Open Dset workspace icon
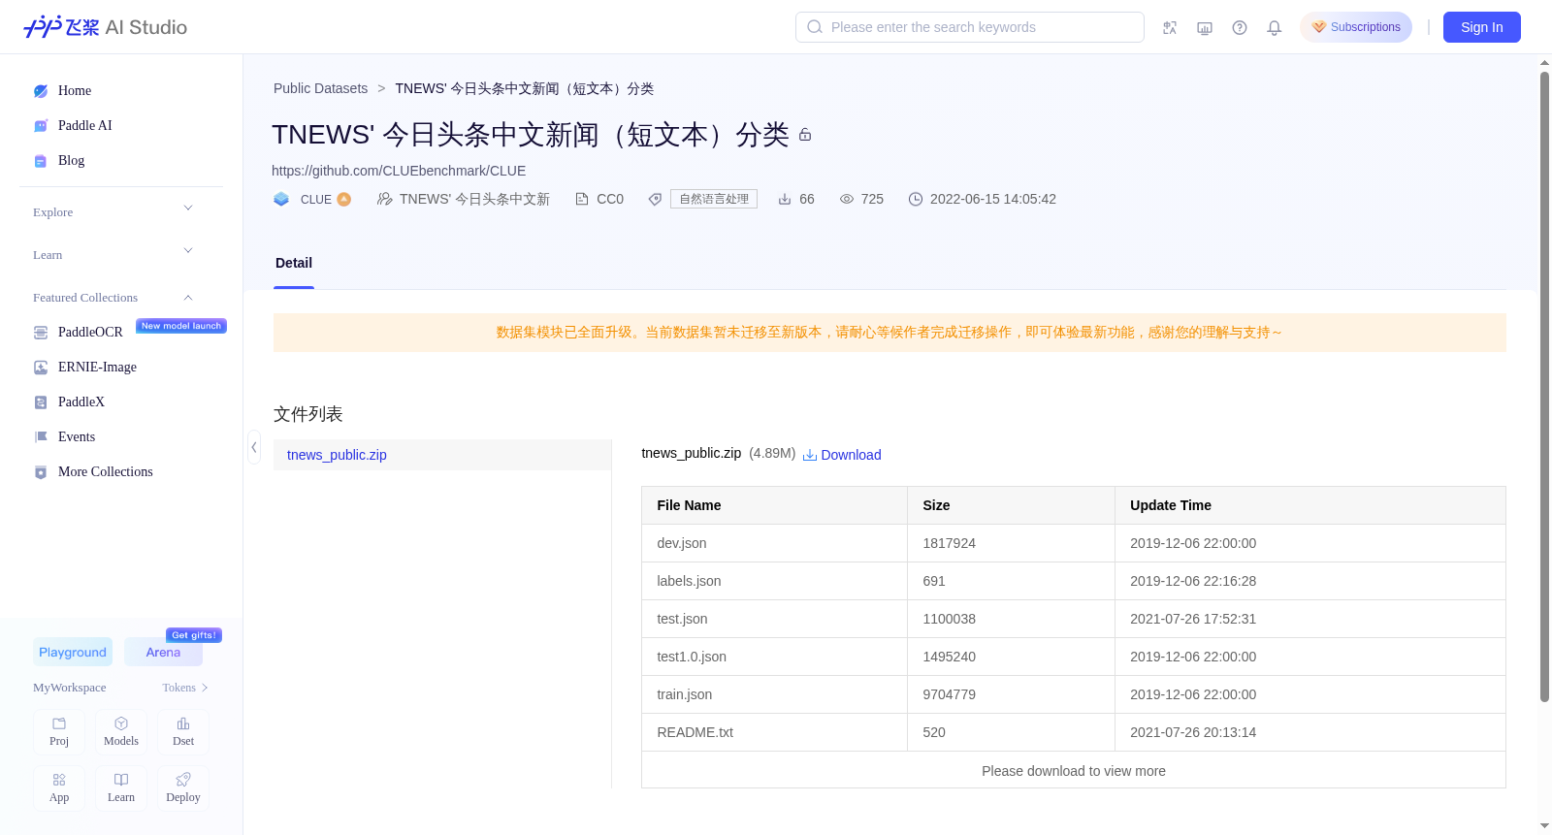1552x835 pixels. pyautogui.click(x=183, y=732)
